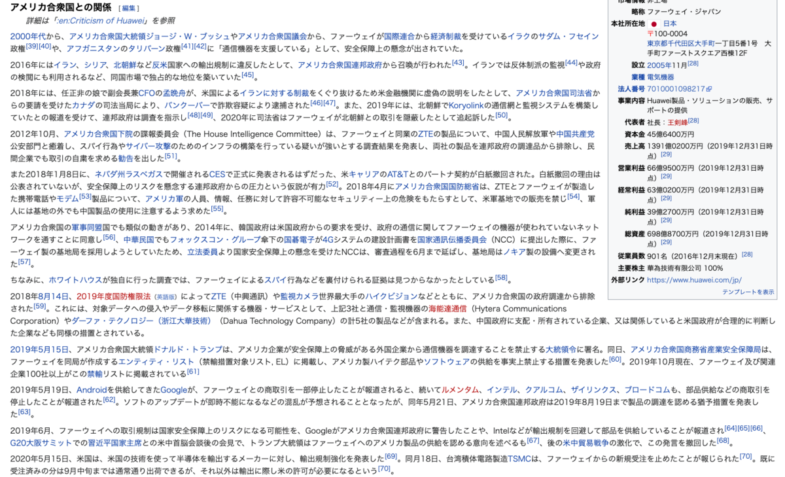Open the 編集 link beside the section heading
Screen dimensions: 785x477
(x=130, y=8)
